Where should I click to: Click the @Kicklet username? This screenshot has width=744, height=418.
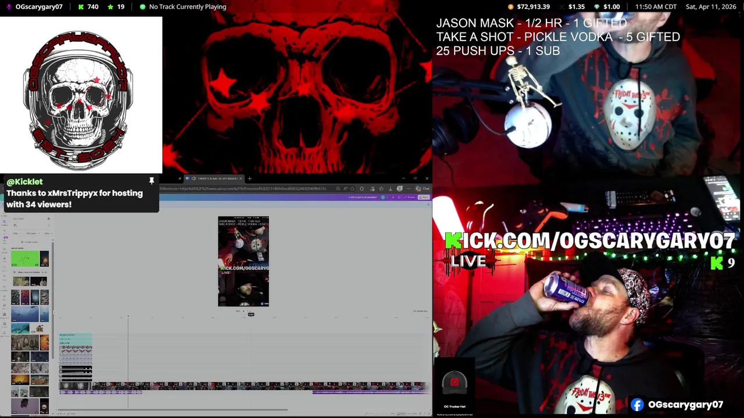coord(24,182)
